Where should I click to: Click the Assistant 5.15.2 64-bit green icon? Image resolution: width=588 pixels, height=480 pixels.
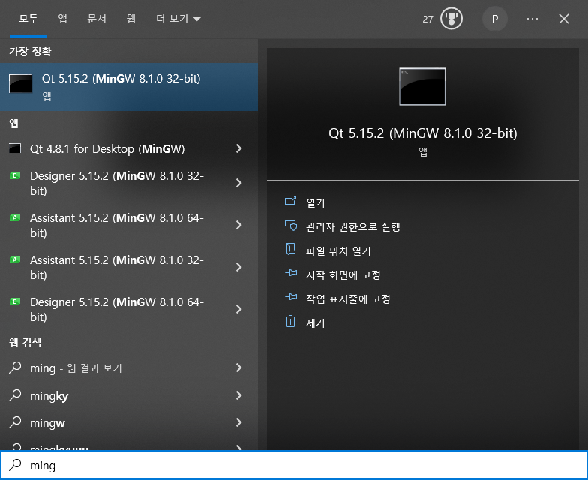point(15,217)
